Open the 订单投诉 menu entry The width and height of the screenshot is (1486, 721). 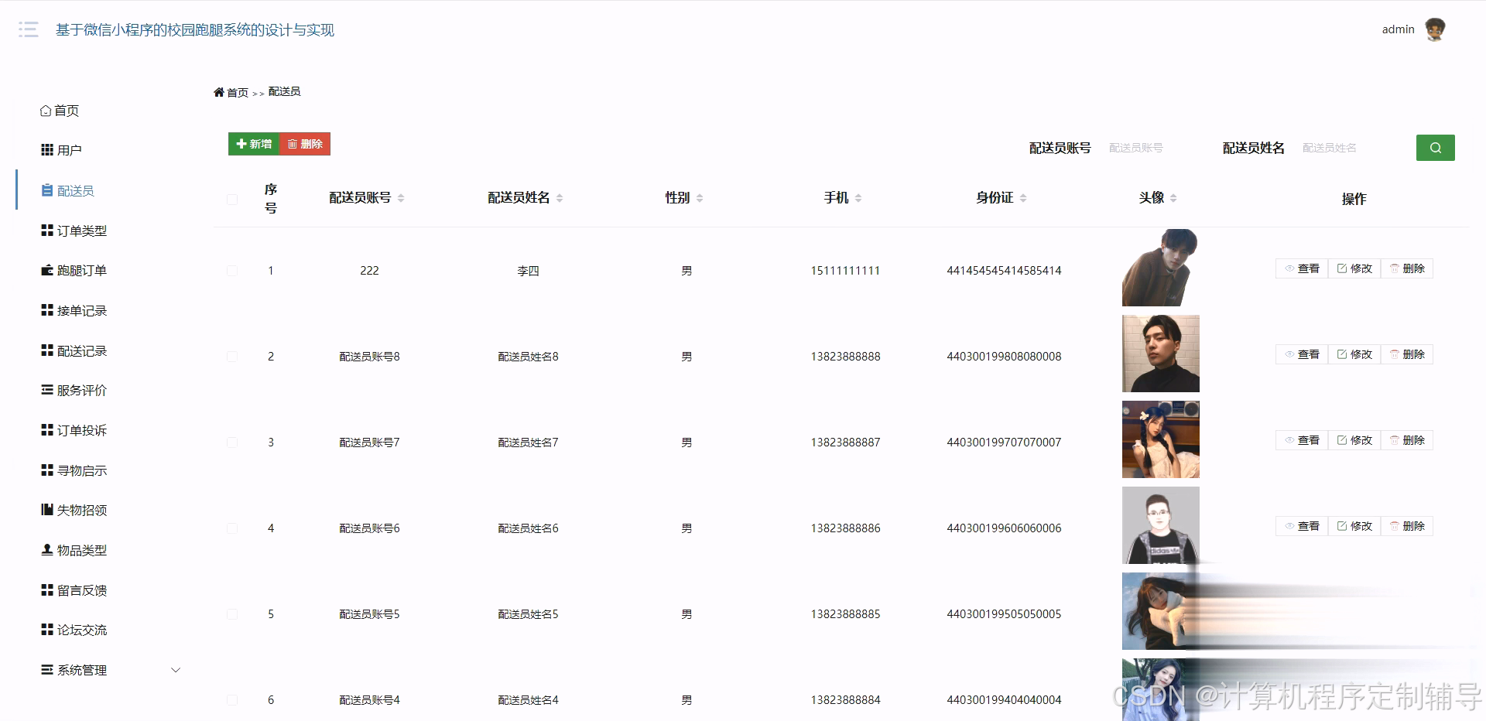[x=80, y=430]
